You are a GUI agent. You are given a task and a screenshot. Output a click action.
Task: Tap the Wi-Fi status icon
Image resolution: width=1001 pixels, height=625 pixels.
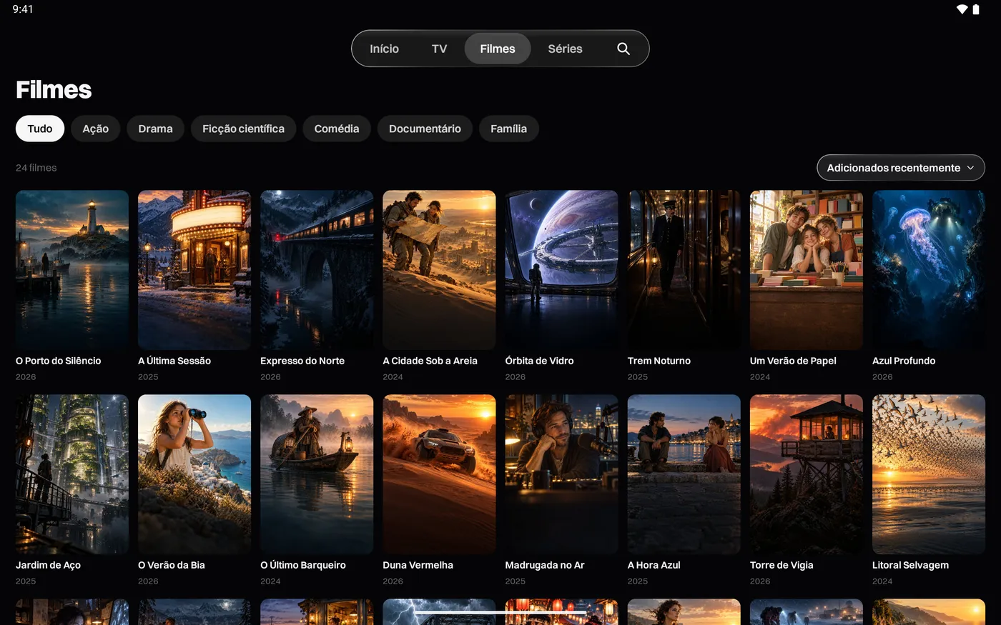962,9
